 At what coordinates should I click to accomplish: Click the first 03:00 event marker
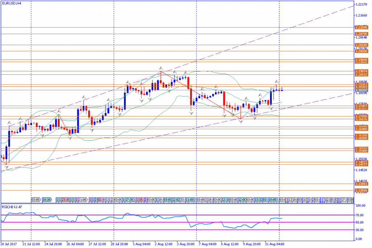pyautogui.click(x=36, y=200)
